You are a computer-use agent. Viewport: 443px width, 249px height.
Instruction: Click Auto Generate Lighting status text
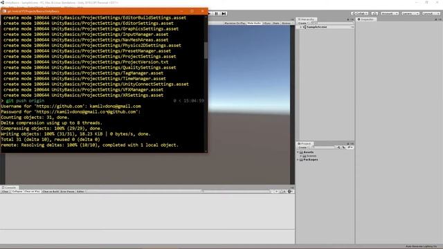[x=422, y=246]
